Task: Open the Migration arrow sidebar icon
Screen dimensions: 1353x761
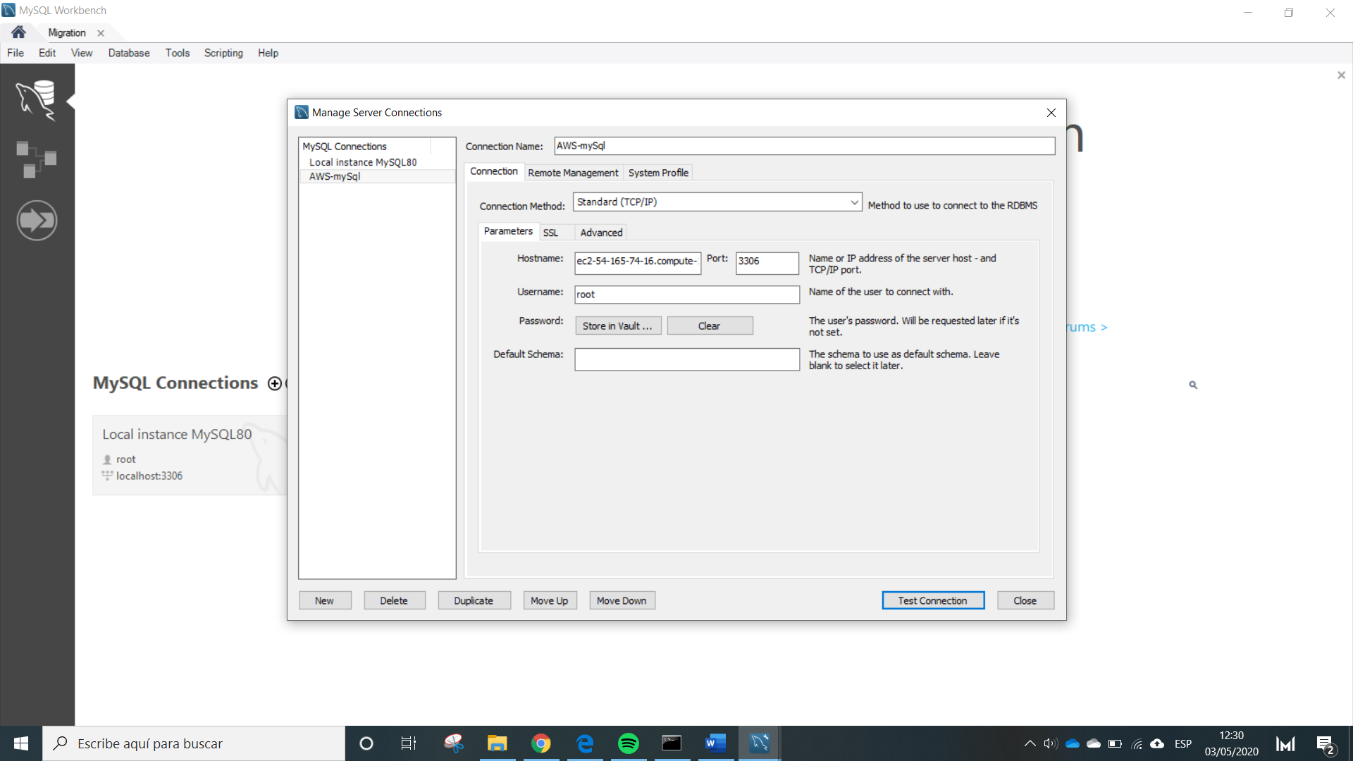Action: click(x=37, y=221)
